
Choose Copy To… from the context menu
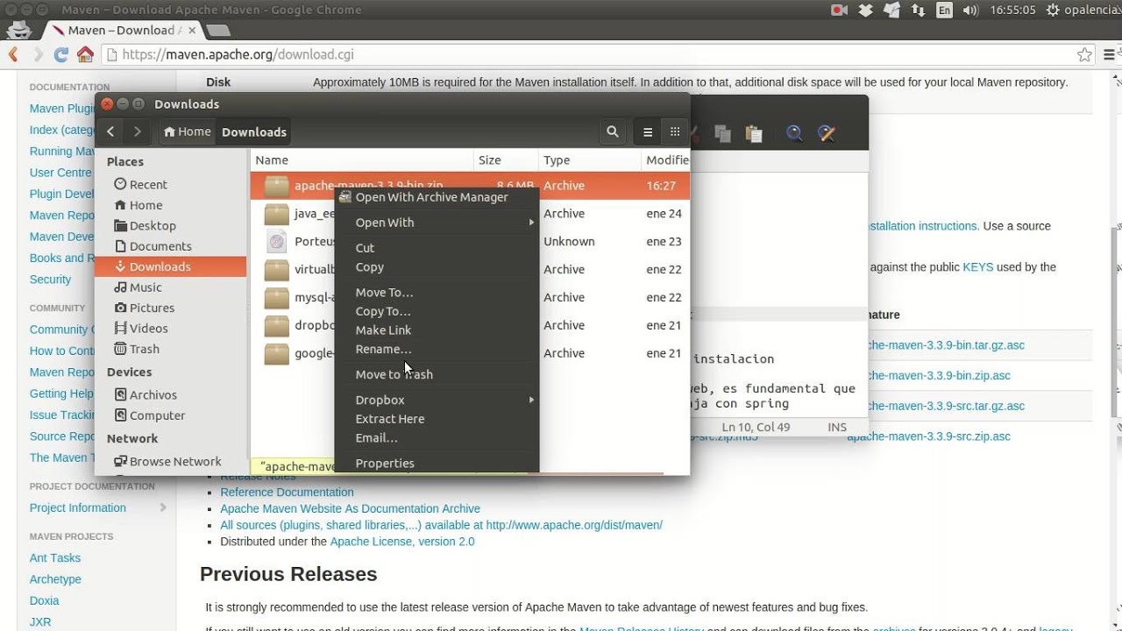coord(437,311)
